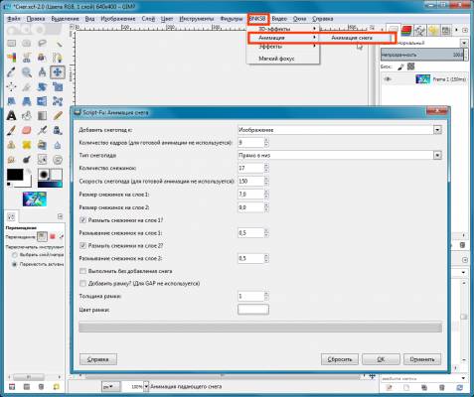Open the layer mode 'Нормальный' dropdown
The width and height of the screenshot is (474, 397).
tap(464, 43)
